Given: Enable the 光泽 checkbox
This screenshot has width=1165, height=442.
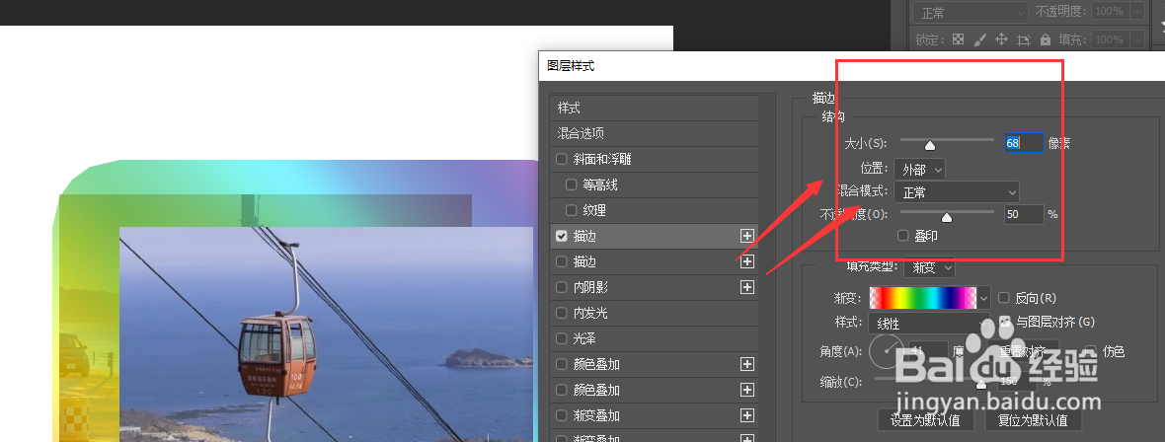Looking at the screenshot, I should tap(562, 338).
